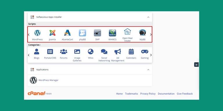Show next scripts with right arrow
The width and height of the screenshot is (223, 111).
151,35
